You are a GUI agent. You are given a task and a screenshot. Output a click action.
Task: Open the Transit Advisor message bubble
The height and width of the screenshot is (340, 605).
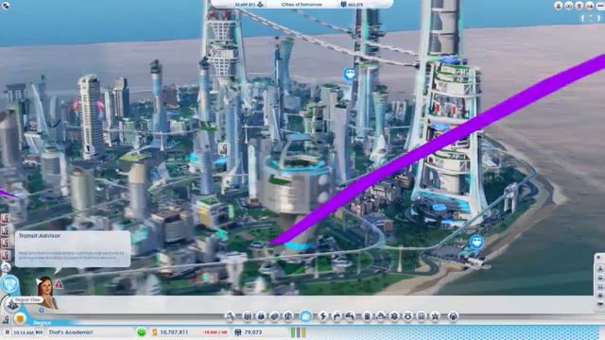tap(73, 248)
